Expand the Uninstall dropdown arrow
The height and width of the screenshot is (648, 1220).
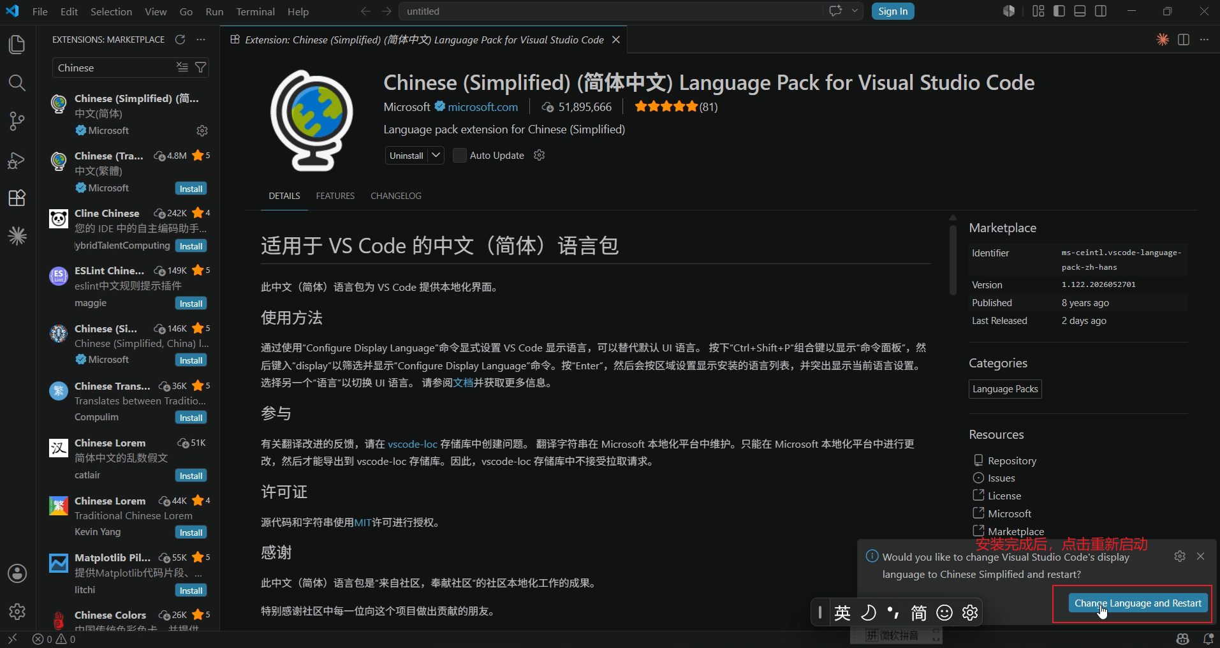436,155
